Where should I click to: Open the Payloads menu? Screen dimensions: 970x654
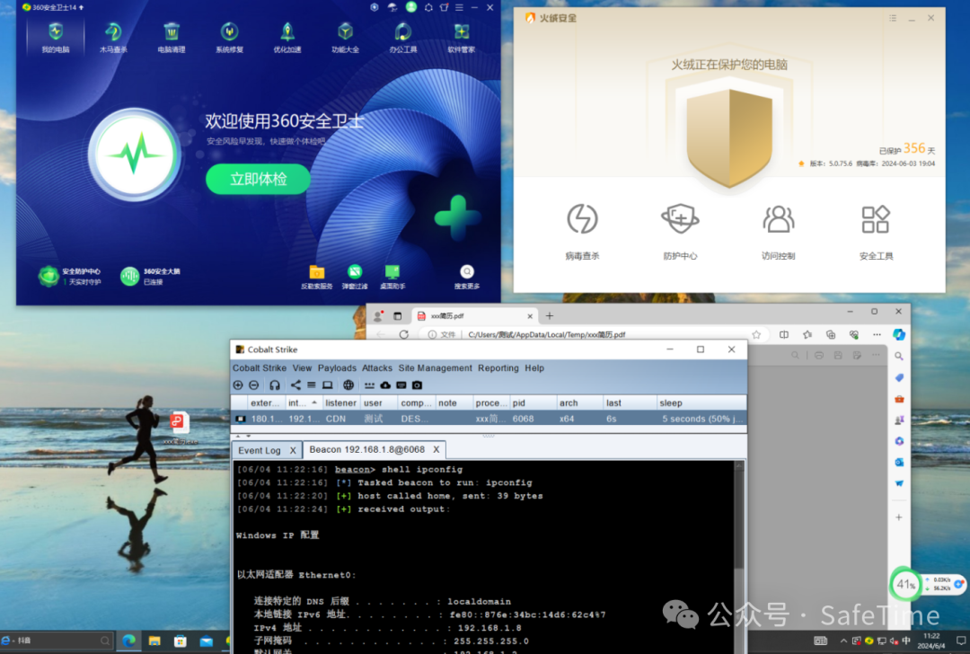pos(337,368)
